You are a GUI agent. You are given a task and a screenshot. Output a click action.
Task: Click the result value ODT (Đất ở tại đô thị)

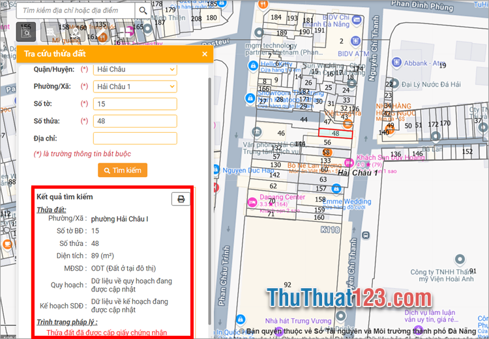point(123,268)
